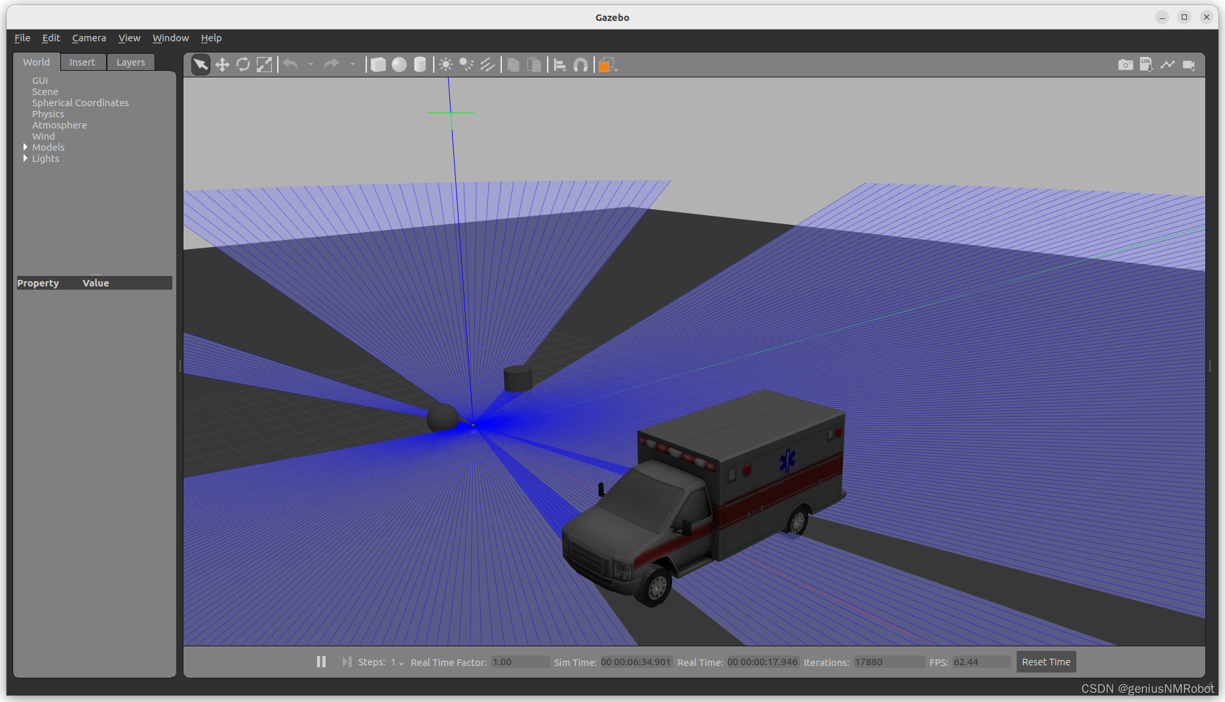Expand the Models tree item
The width and height of the screenshot is (1225, 702).
point(25,147)
